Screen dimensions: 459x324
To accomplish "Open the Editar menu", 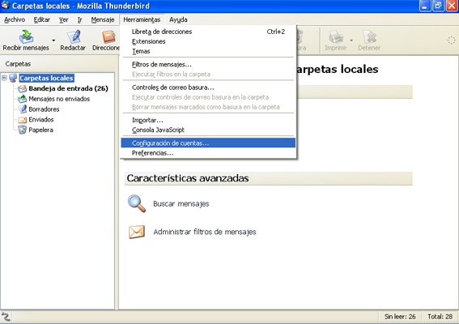I will point(42,19).
